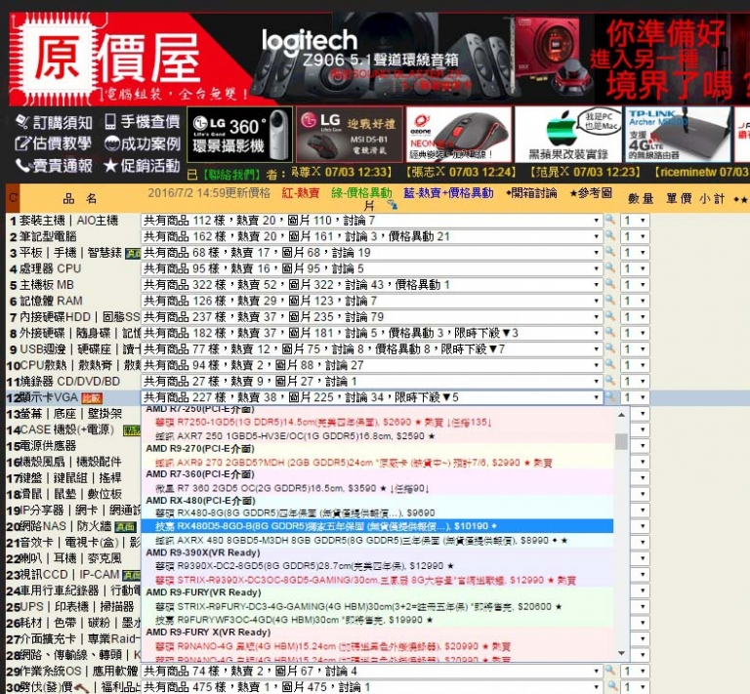750x694 pixels.
Task: Click magnifier icon for 顯示卡VGA row
Action: tap(610, 396)
